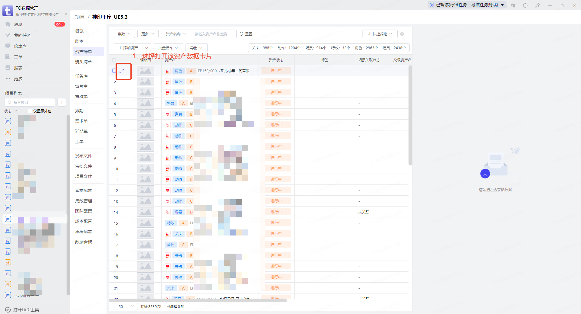
Task: Click the sort icon on 快捷筛选
Action: coord(369,34)
